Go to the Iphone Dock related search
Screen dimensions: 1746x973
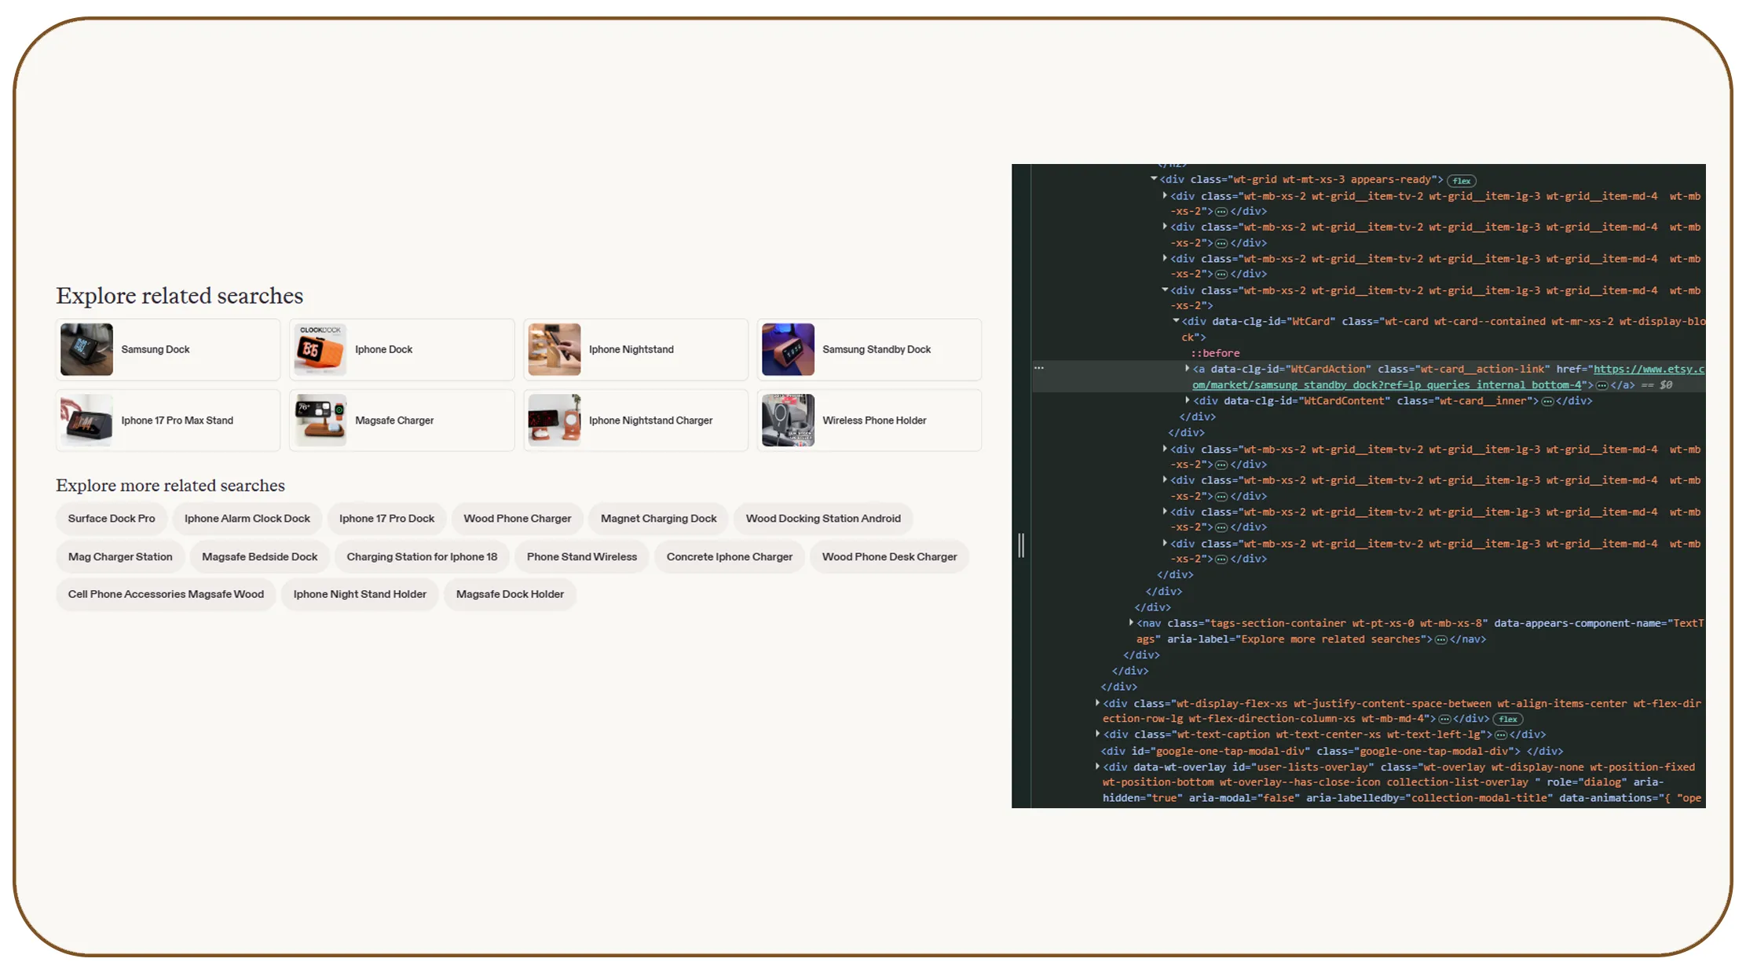[x=383, y=349]
